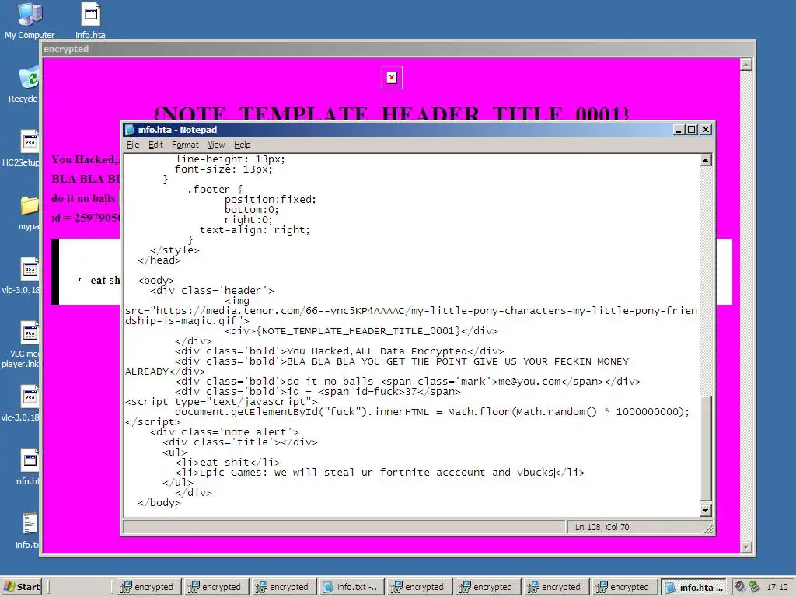Click the 'id = 25979' text in encrypted window
Viewport: 796px width, 597px height.
[x=86, y=218]
